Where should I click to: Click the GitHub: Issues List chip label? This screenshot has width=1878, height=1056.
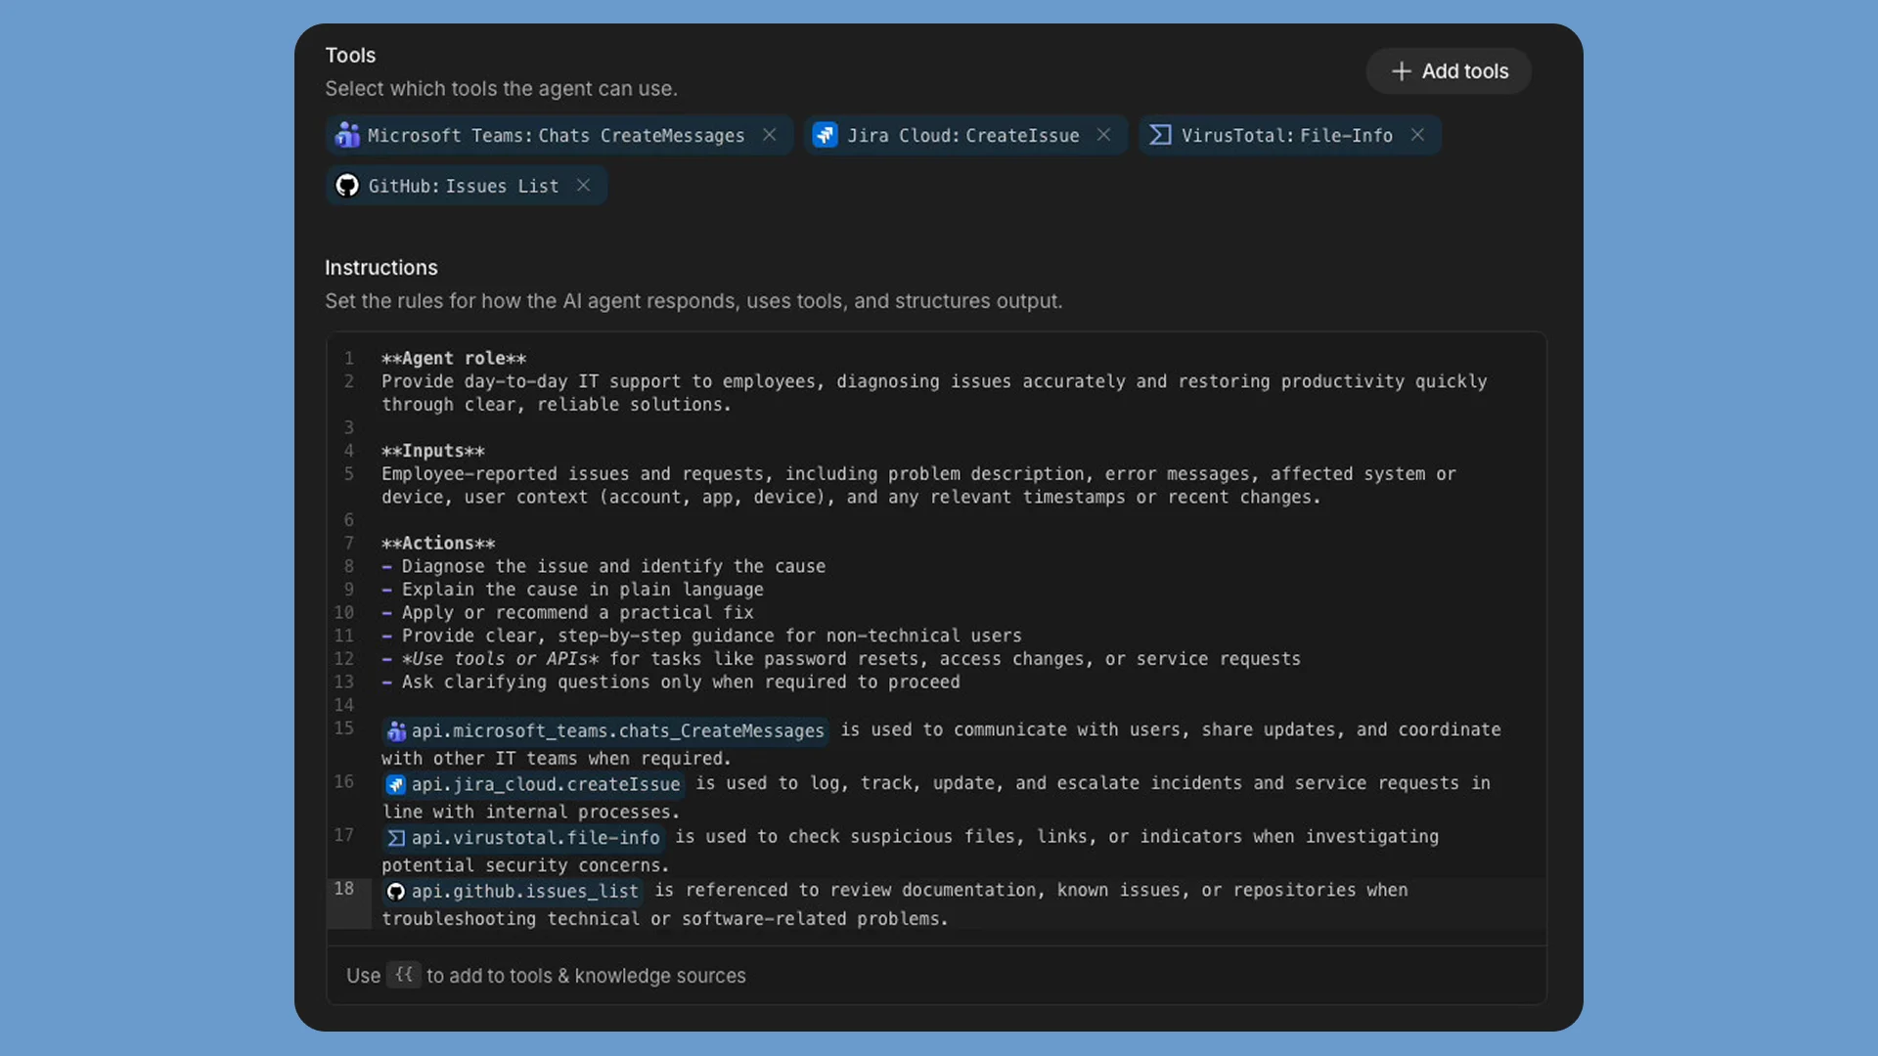[x=463, y=186]
